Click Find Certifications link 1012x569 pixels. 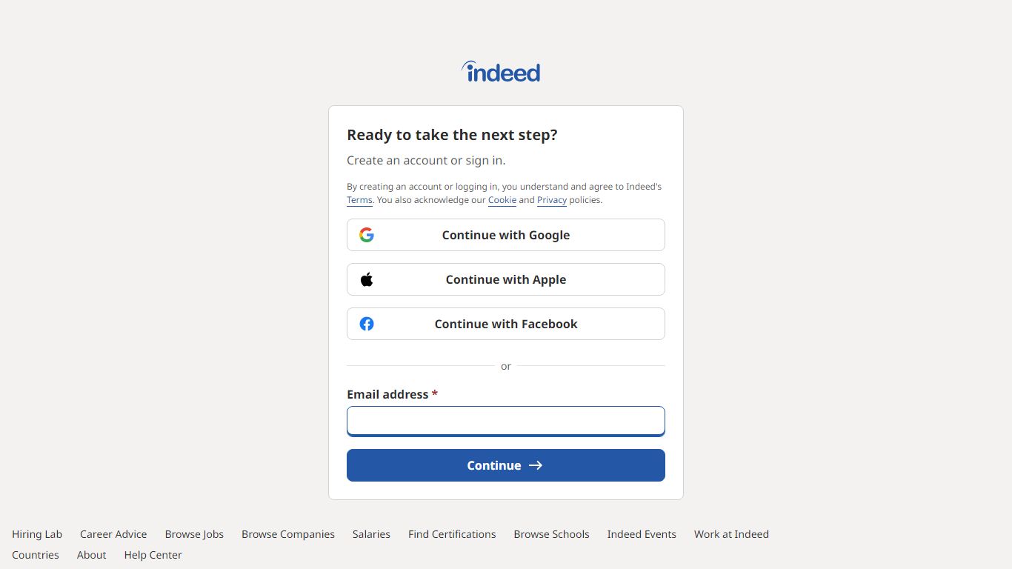pos(452,534)
